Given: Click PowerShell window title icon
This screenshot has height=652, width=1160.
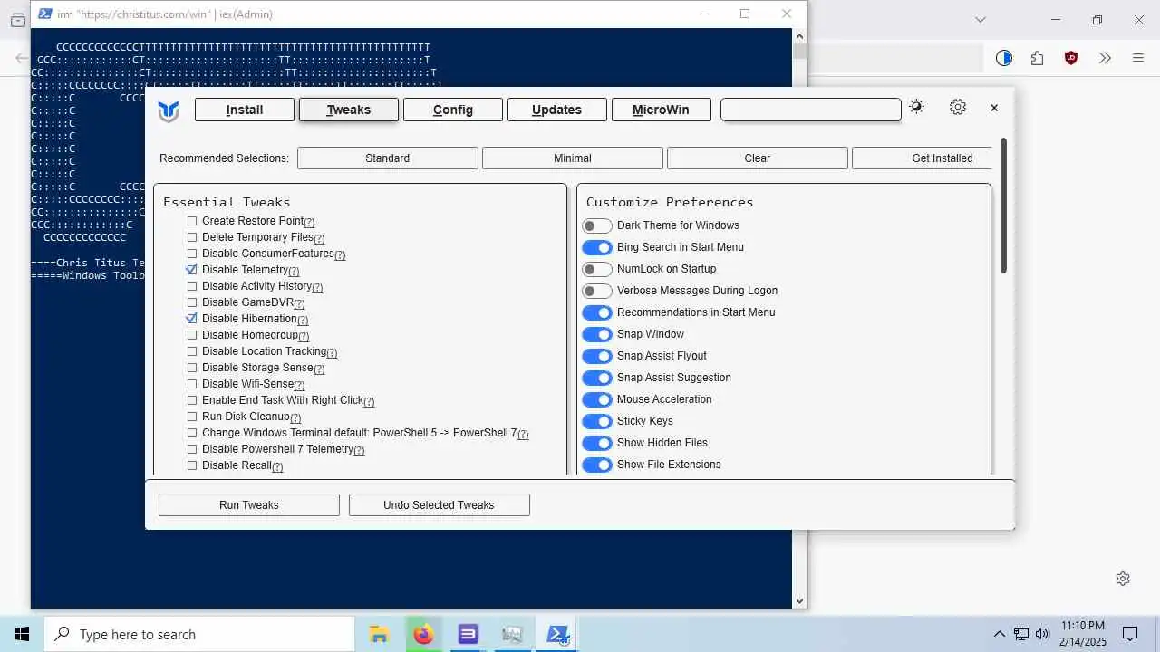Looking at the screenshot, I should (x=44, y=14).
